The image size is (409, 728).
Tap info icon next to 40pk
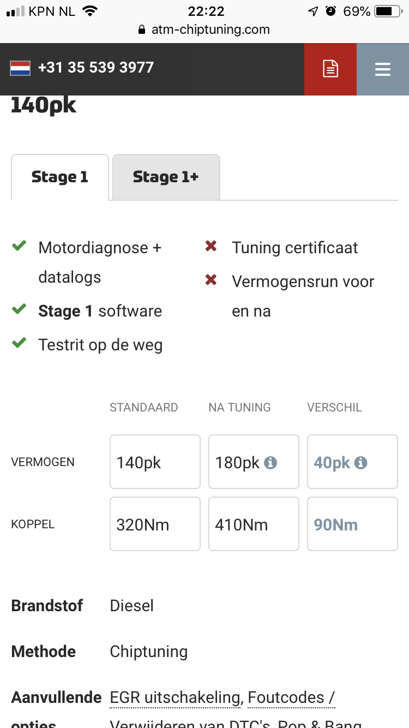coord(360,463)
